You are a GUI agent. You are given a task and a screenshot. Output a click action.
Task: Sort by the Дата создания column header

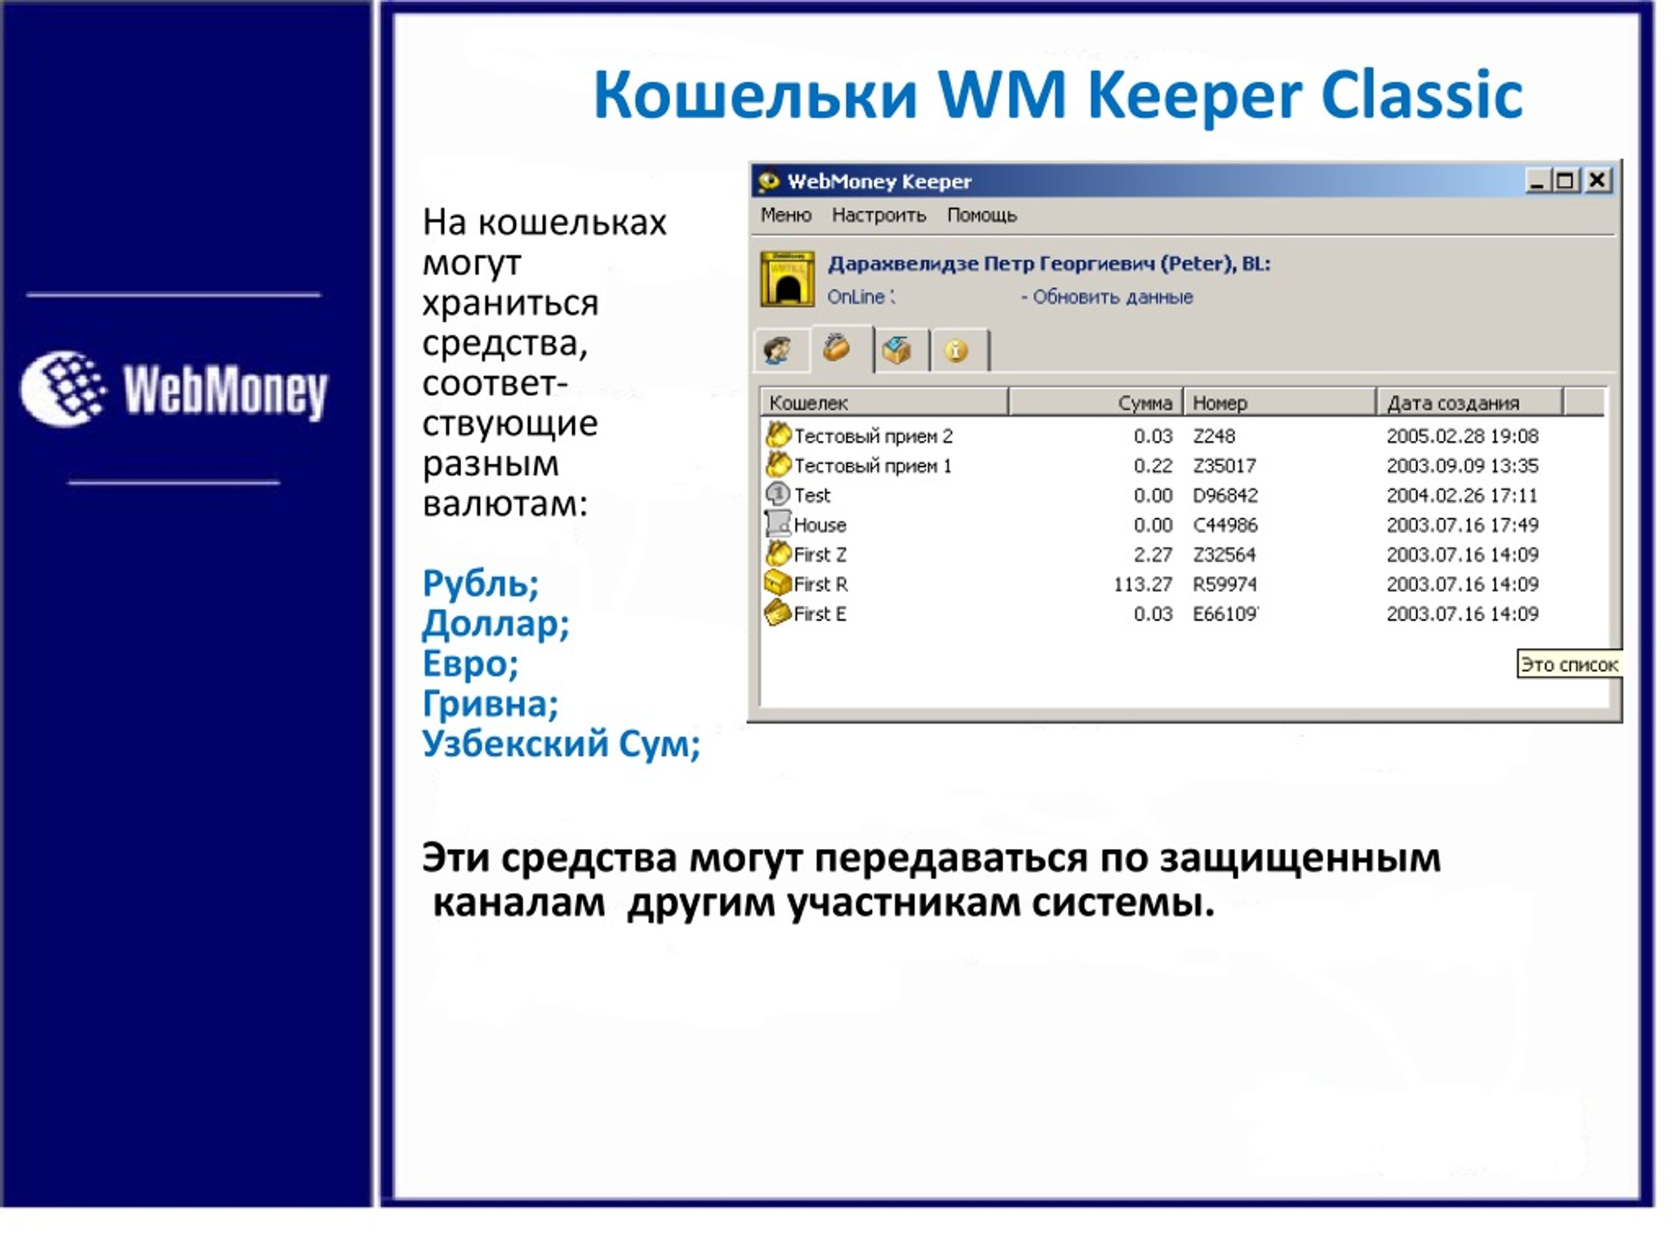click(1470, 402)
